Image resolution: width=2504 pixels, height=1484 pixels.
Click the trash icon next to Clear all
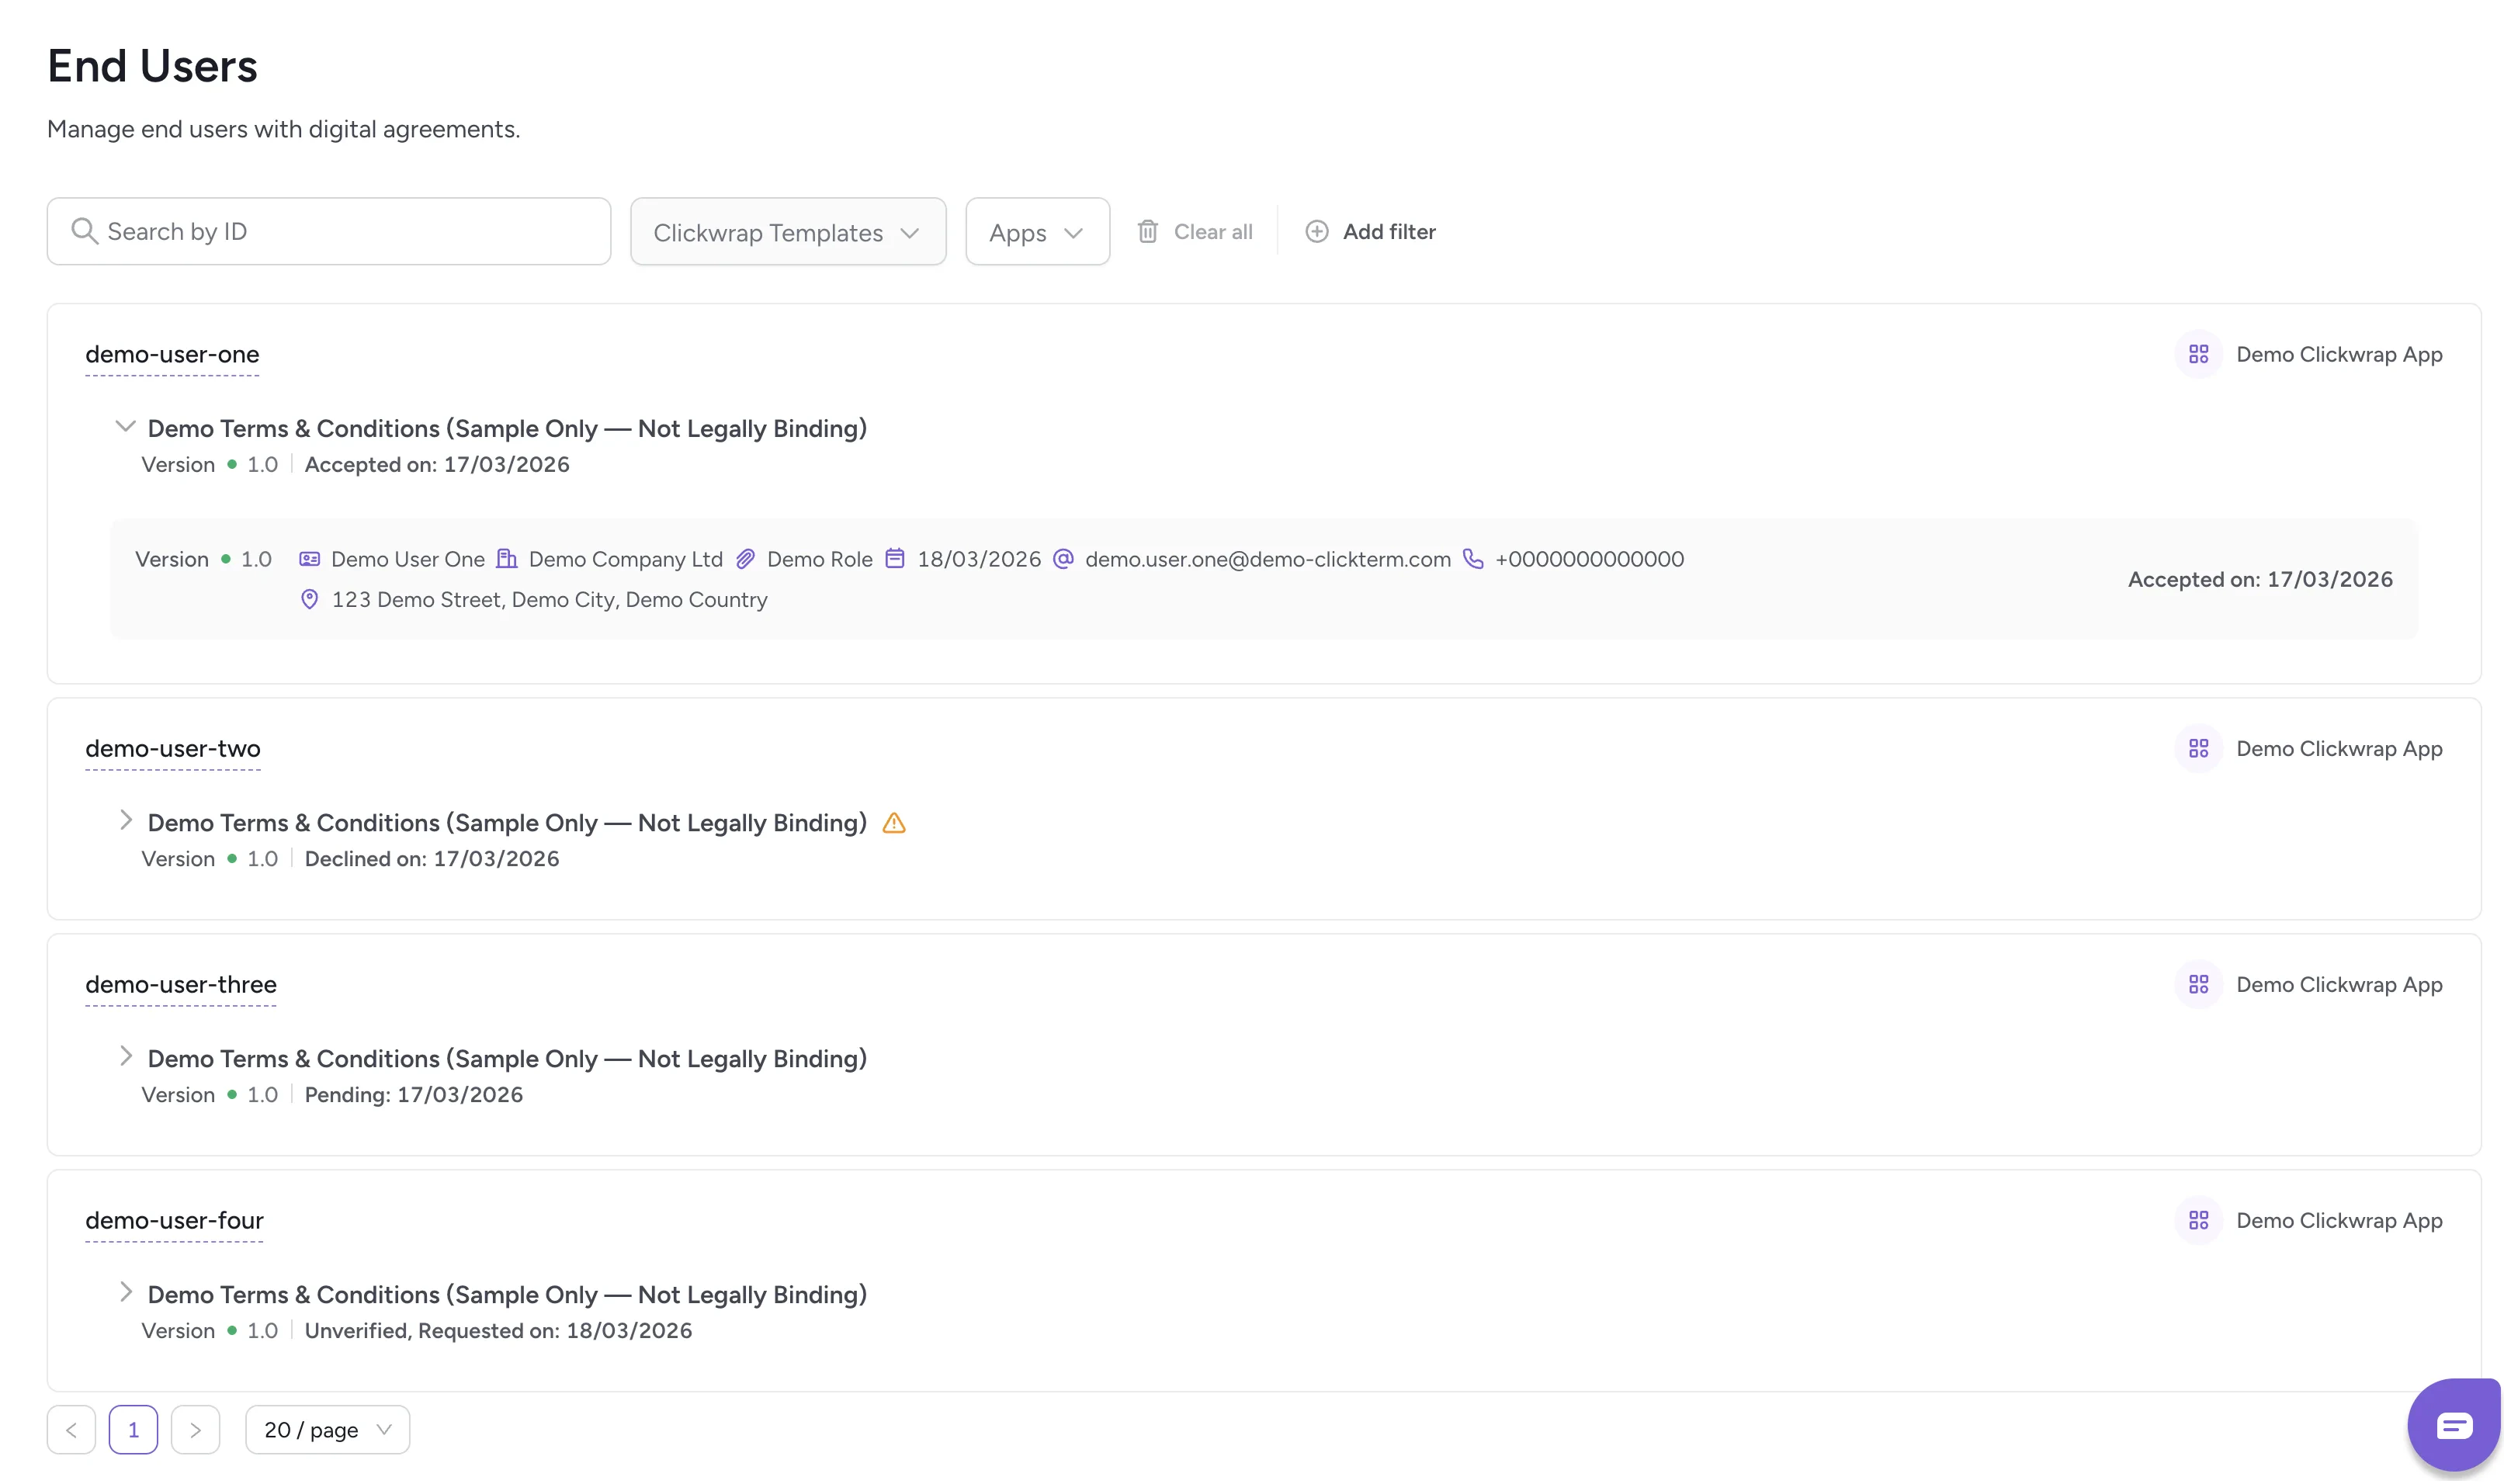point(1147,231)
